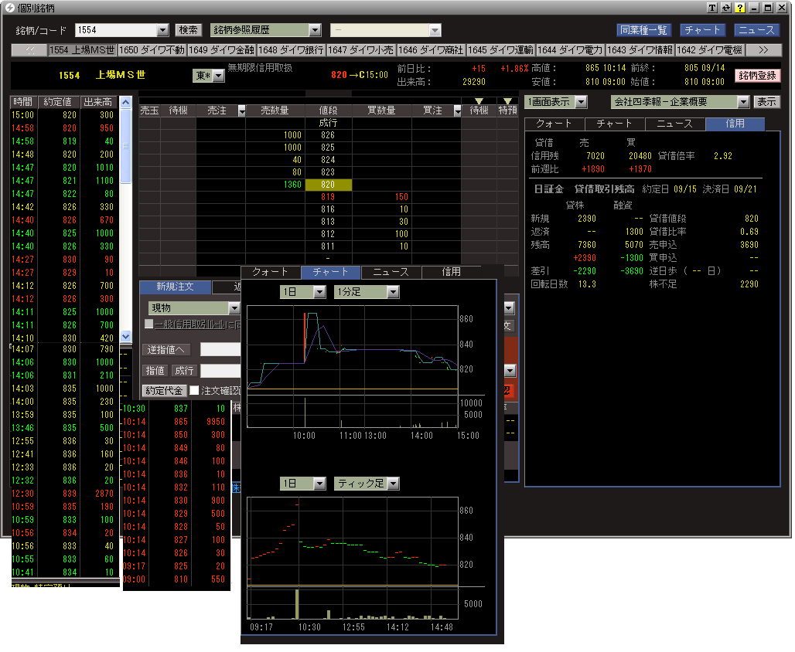Click the 検索 search button
The image size is (795, 652).
coord(188,30)
